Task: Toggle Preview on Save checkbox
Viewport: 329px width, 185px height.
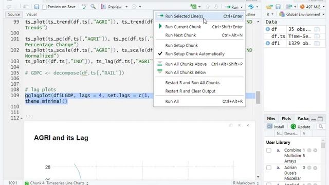Action: (44, 7)
